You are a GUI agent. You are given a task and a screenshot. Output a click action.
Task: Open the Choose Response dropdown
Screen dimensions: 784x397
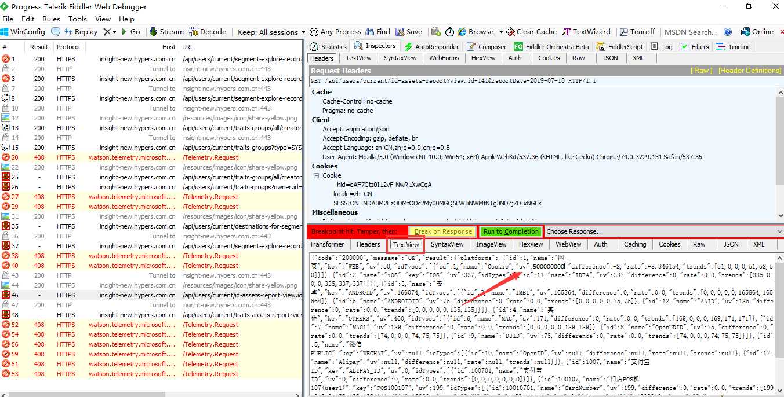(x=664, y=231)
